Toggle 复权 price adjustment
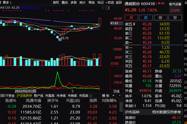 pyautogui.click(x=56, y=2)
